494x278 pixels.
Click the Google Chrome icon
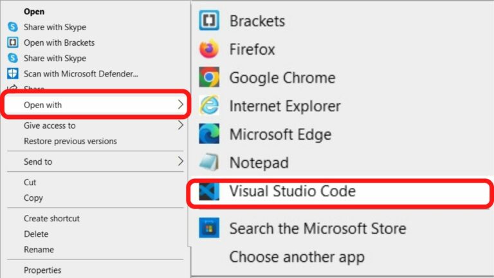coord(209,78)
